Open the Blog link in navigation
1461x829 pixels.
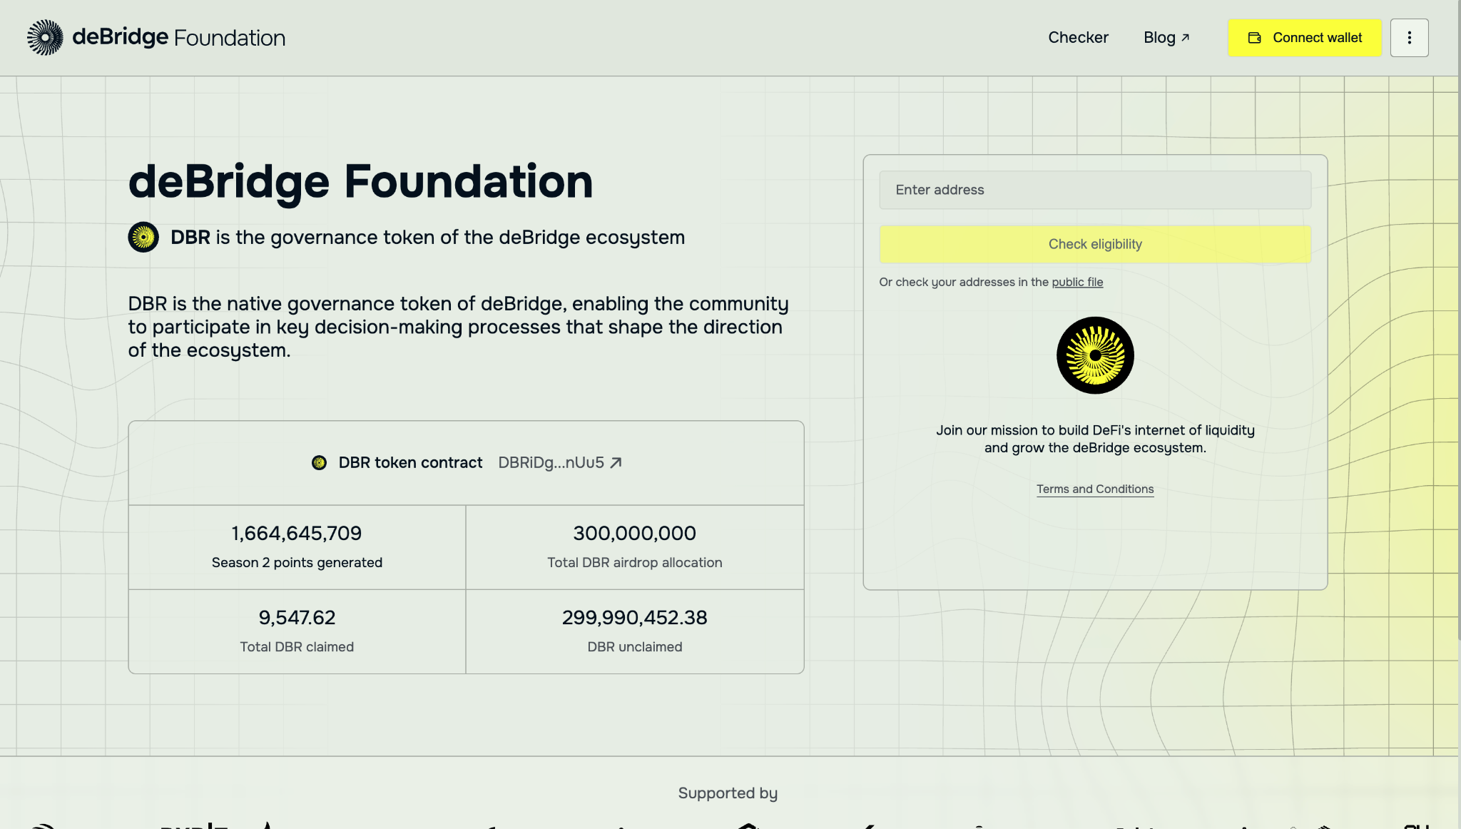coord(1159,38)
